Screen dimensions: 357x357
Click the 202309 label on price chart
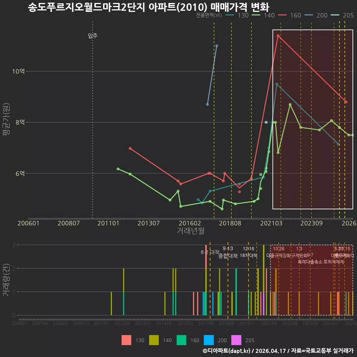click(312, 223)
